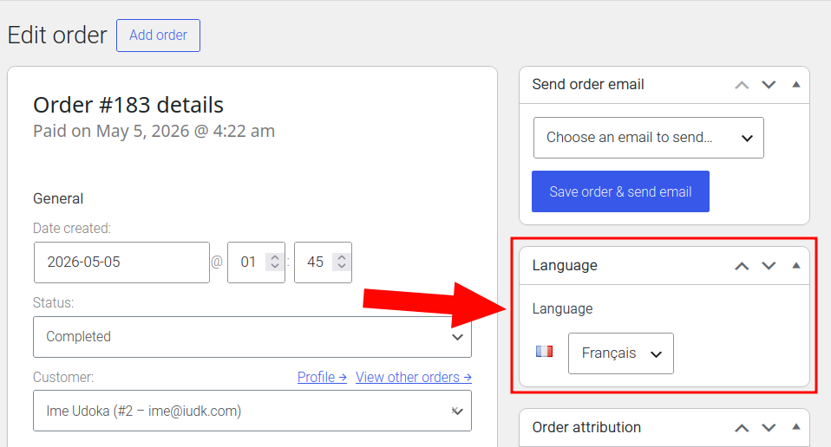Viewport: 831px width, 447px height.
Task: Open the customer Profile link
Action: pos(322,377)
